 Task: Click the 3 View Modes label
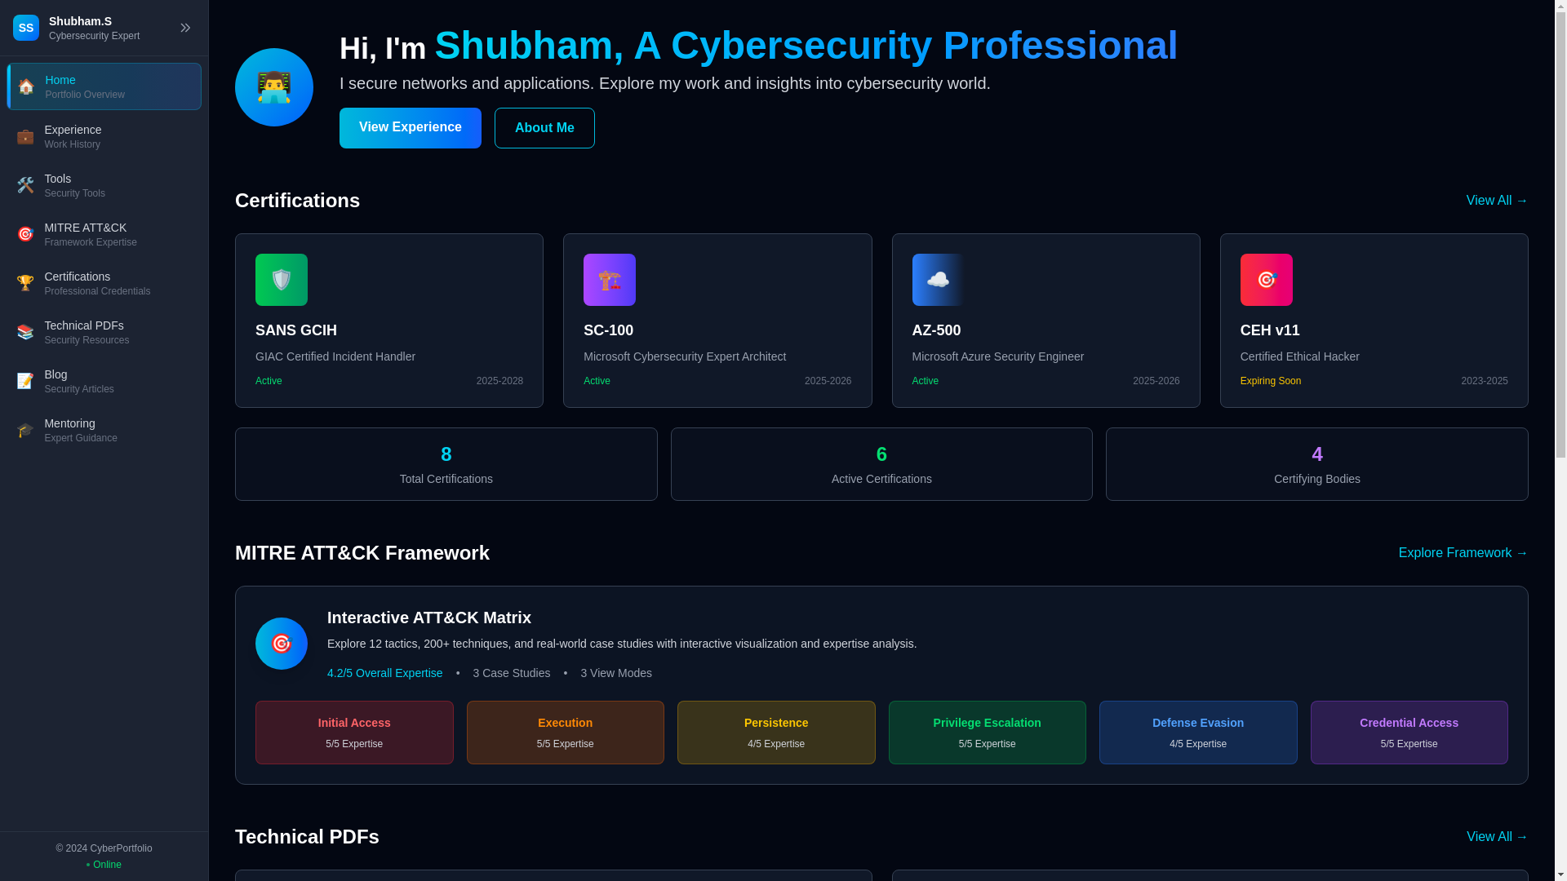(x=616, y=673)
